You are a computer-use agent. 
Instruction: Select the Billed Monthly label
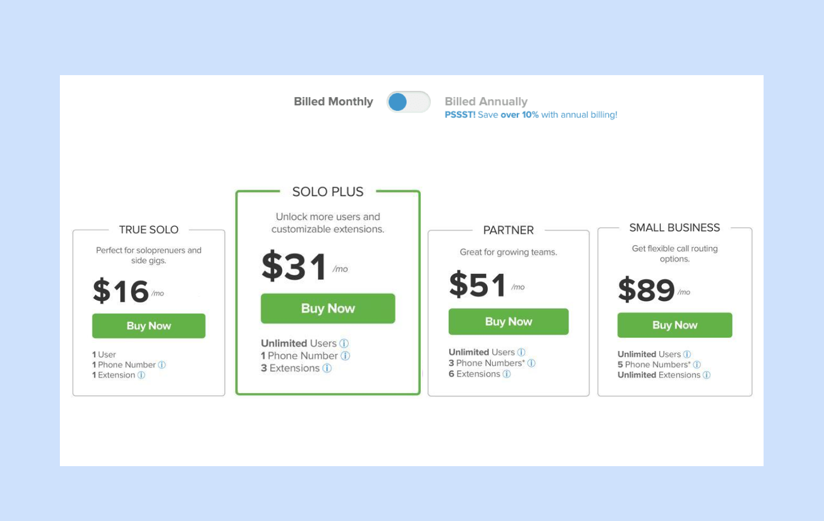(333, 101)
